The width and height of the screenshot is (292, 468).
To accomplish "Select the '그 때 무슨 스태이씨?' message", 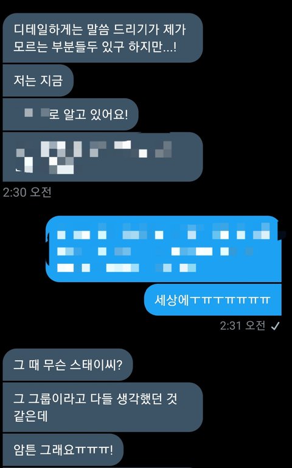I will point(68,365).
